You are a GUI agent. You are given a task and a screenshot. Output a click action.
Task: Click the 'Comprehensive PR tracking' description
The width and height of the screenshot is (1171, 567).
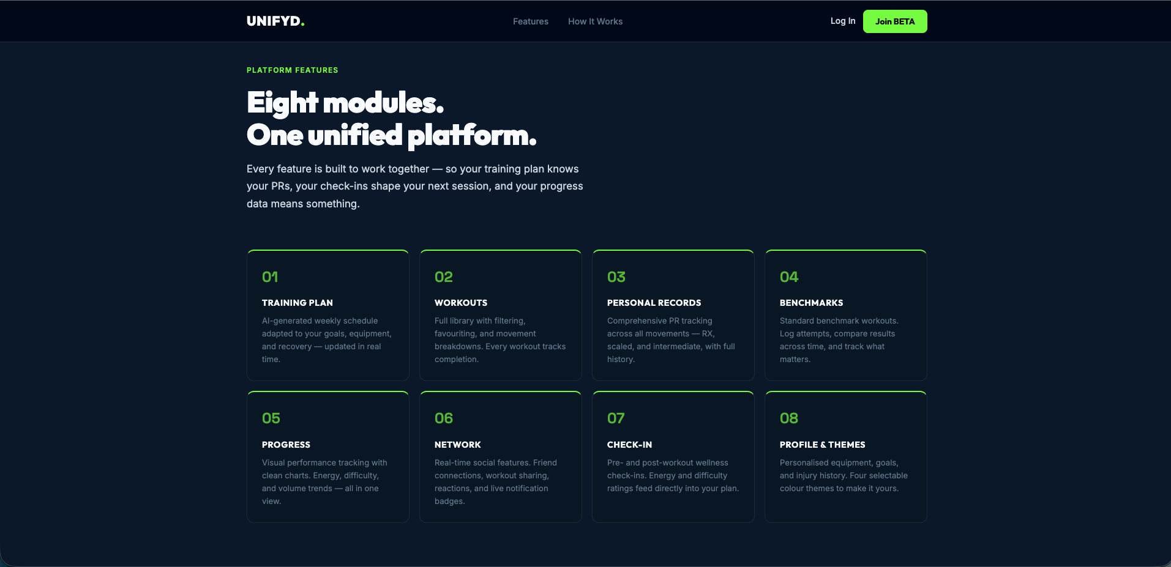(x=671, y=340)
